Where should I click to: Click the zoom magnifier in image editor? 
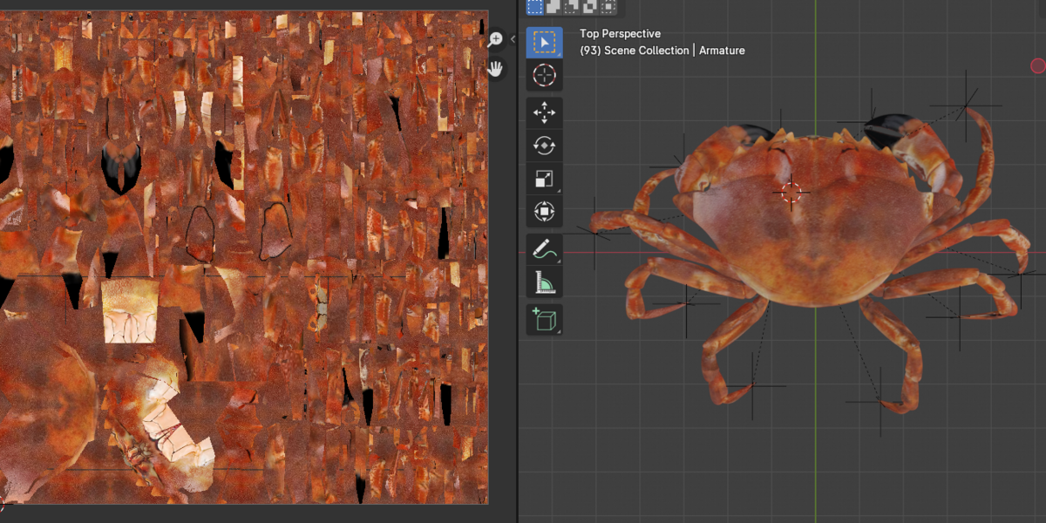[495, 39]
